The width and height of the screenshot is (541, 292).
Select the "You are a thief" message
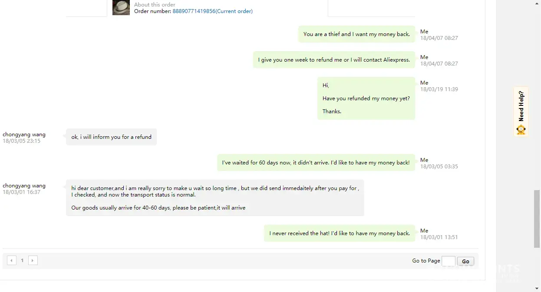click(356, 34)
